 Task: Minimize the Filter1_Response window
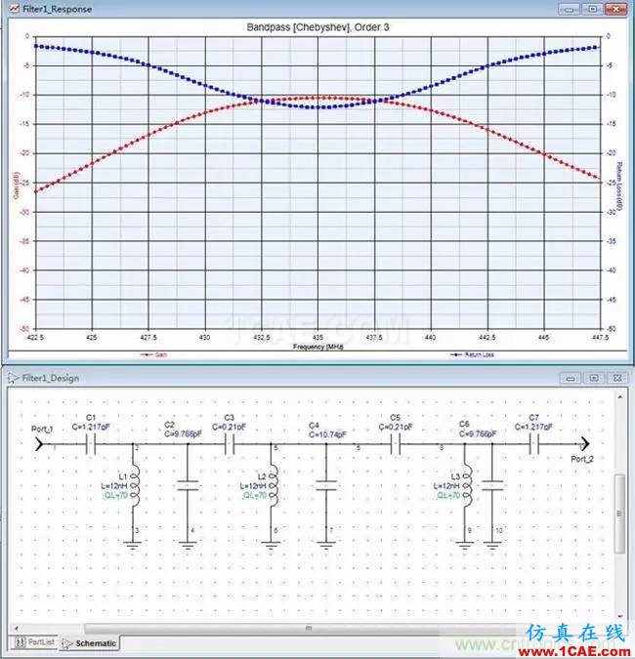point(569,9)
